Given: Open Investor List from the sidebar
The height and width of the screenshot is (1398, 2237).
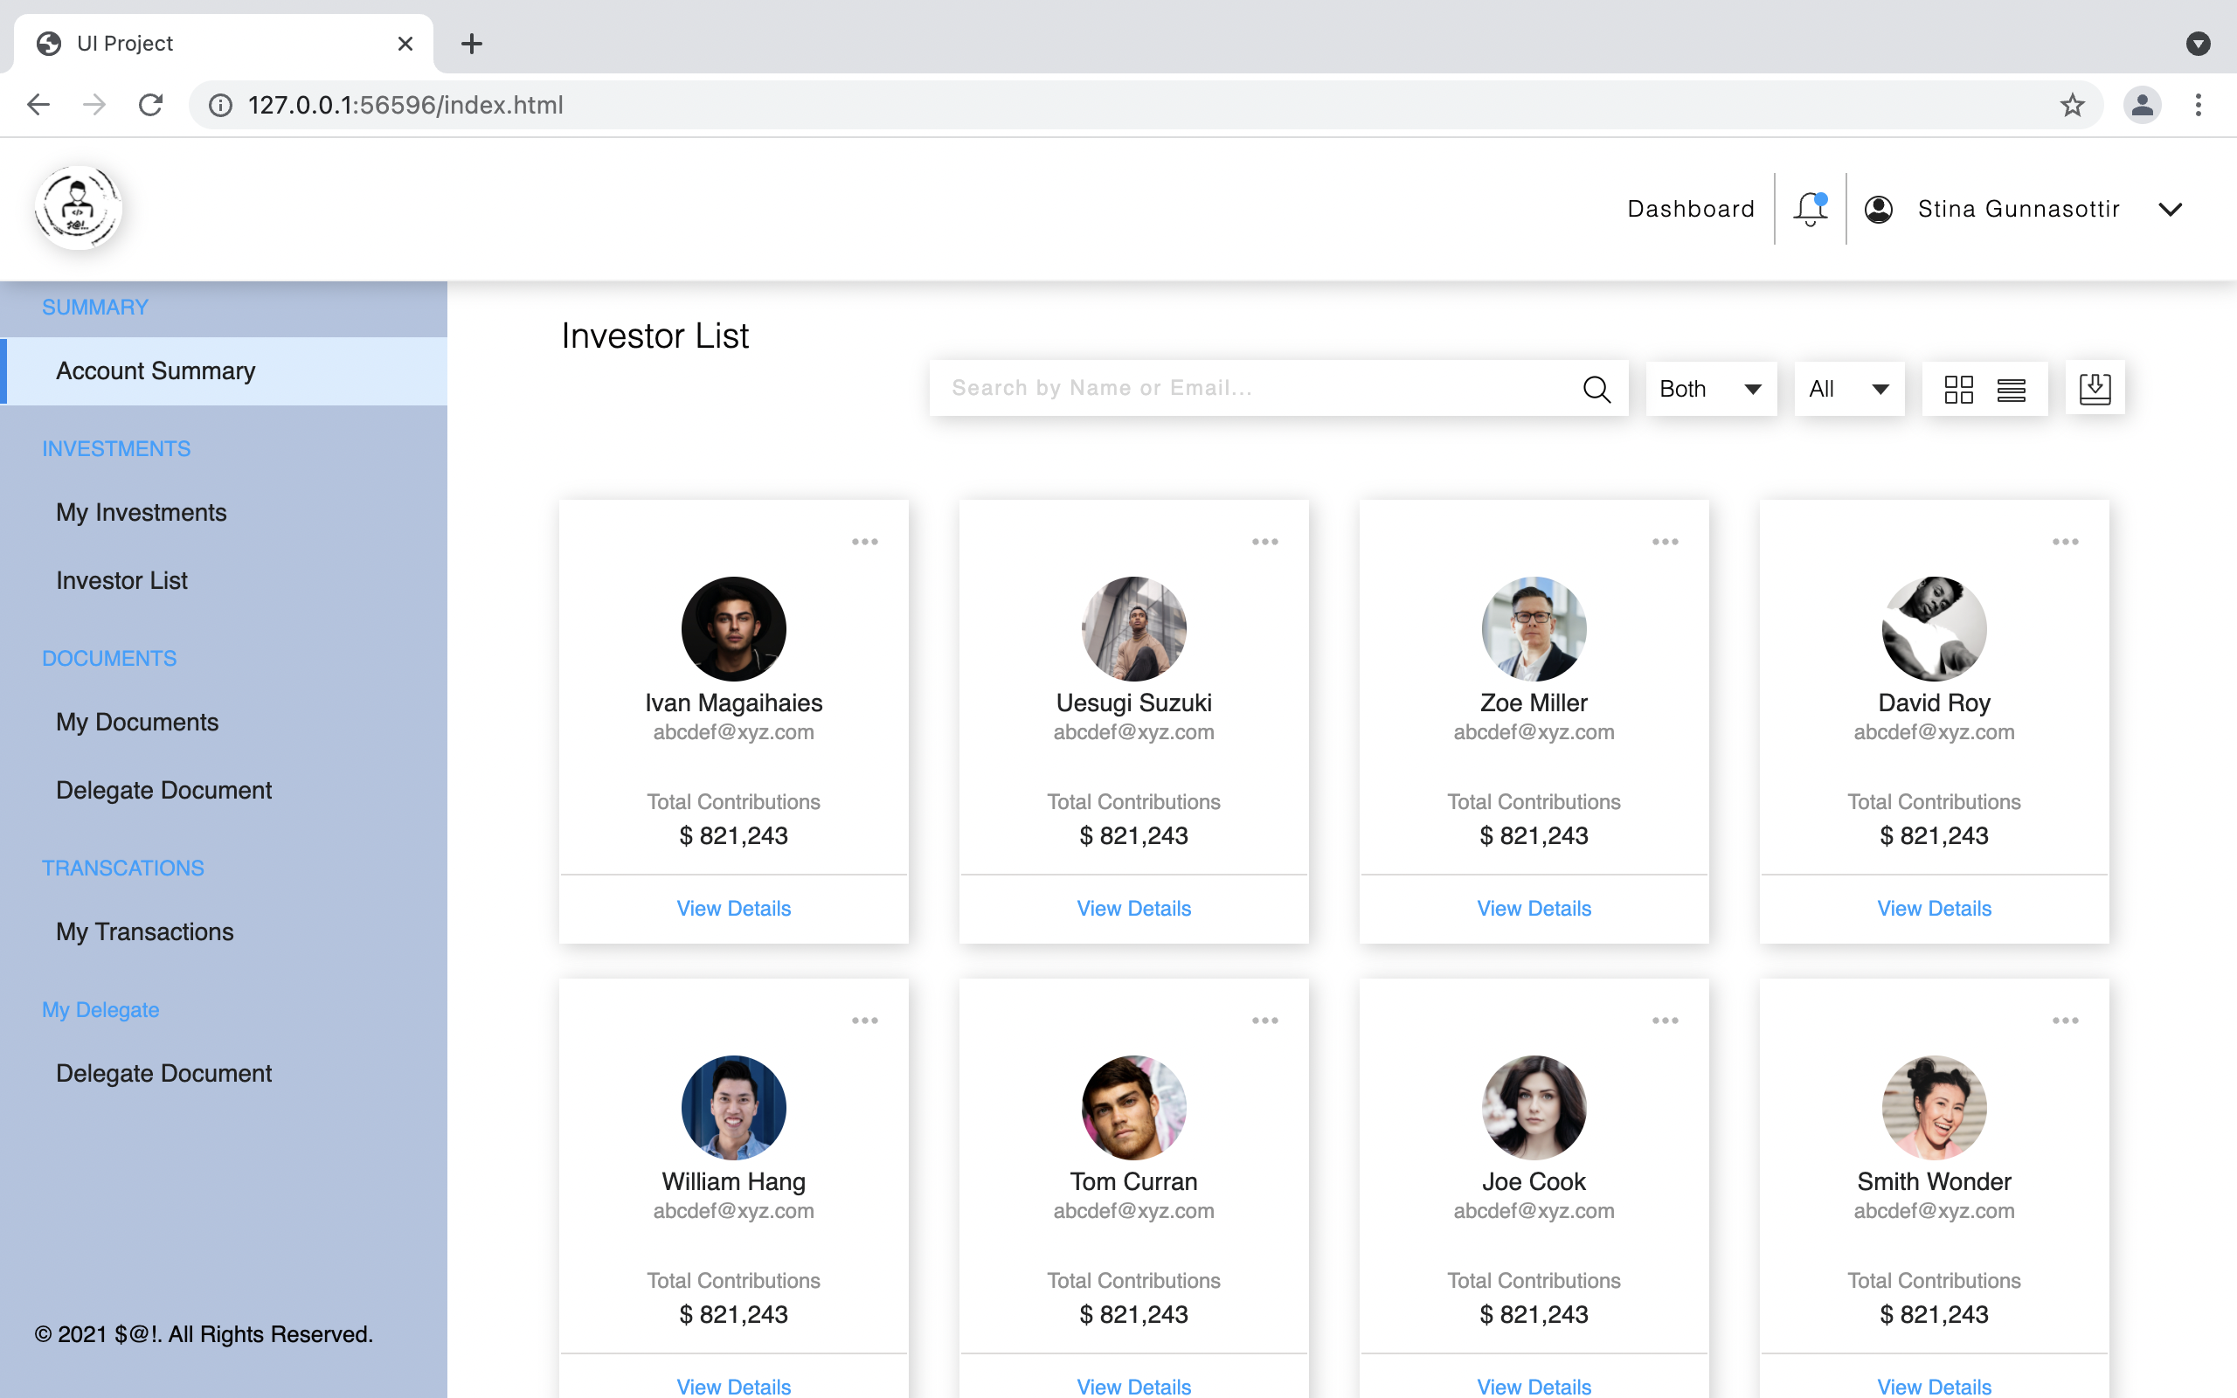Looking at the screenshot, I should pyautogui.click(x=121, y=581).
